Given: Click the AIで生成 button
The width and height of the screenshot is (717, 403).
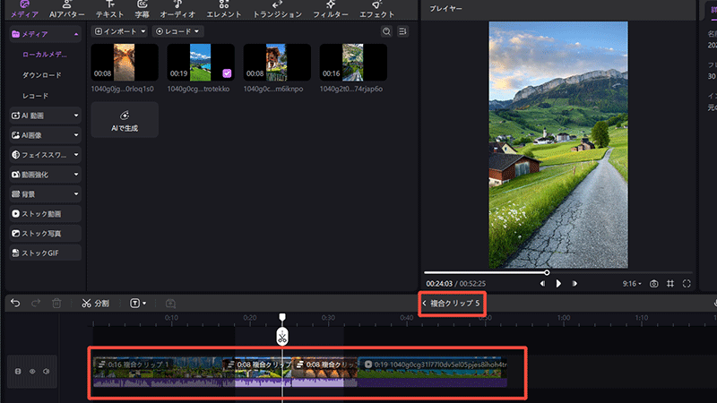Looking at the screenshot, I should tap(125, 120).
